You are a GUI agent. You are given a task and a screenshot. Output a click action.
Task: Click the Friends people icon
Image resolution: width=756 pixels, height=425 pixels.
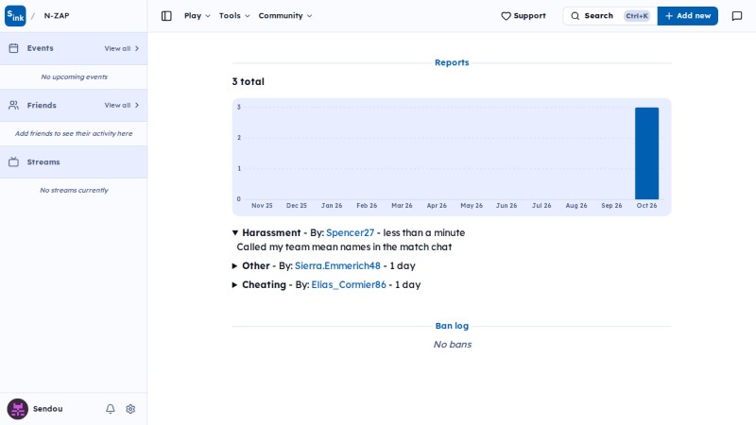pos(13,105)
